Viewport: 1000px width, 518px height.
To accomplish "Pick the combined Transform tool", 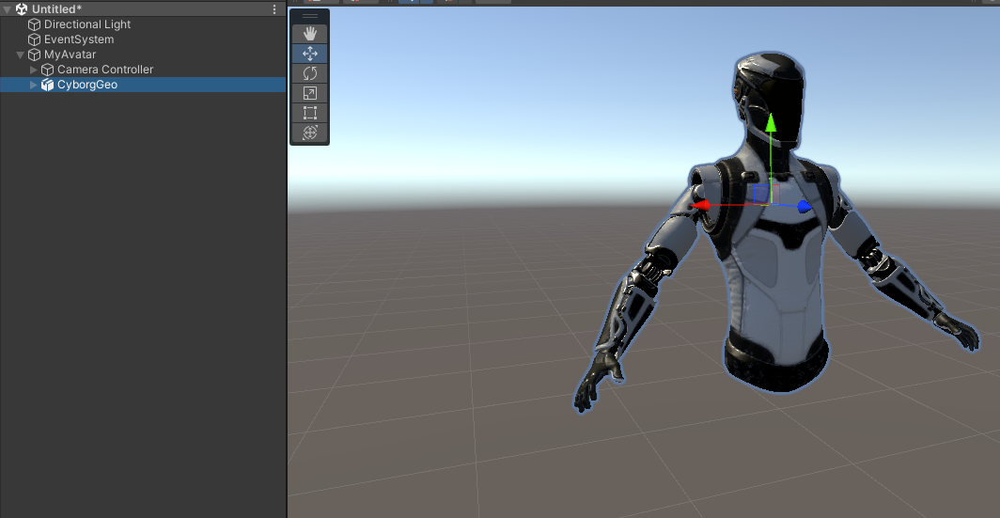I will [310, 133].
